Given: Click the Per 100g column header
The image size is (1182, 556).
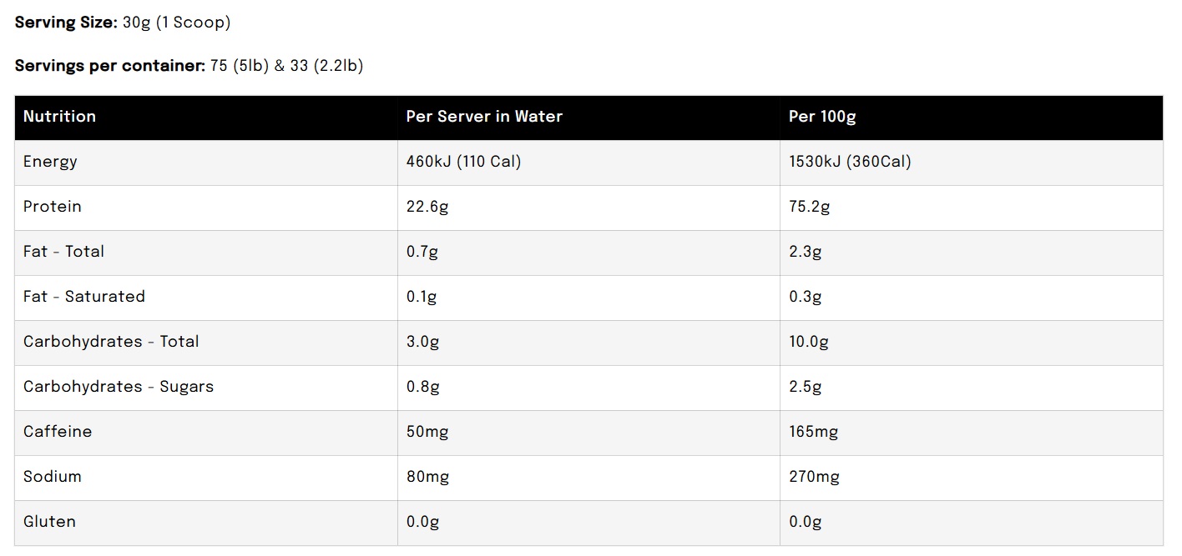Looking at the screenshot, I should [x=822, y=117].
